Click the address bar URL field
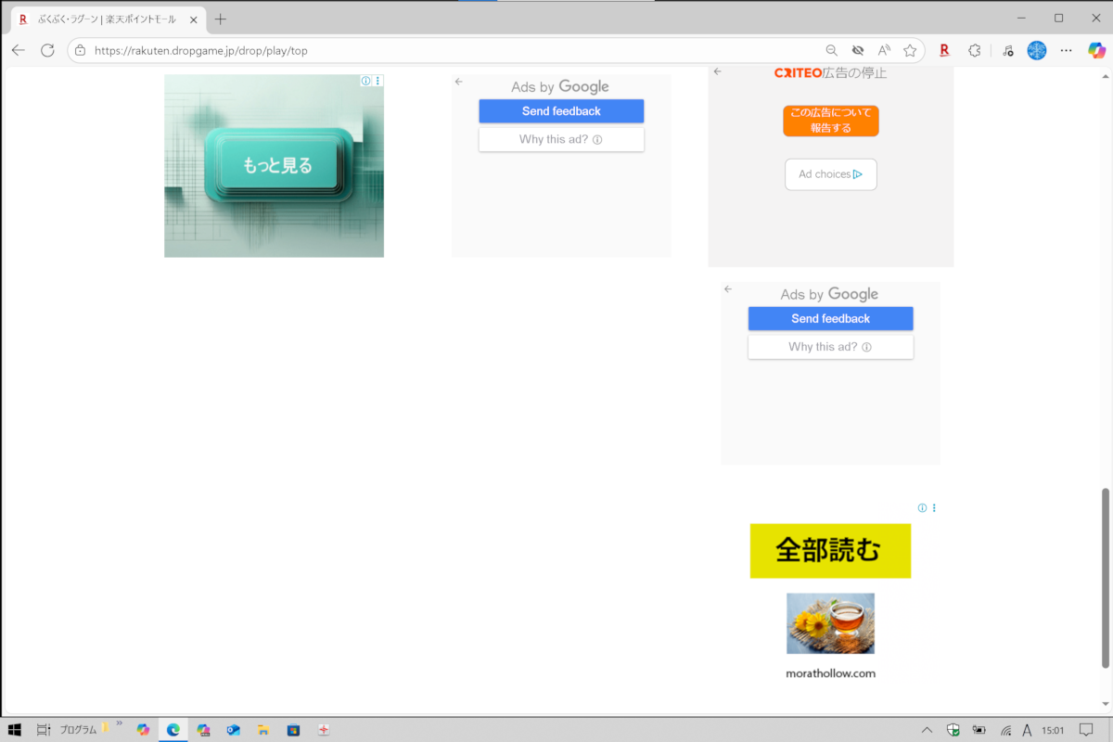This screenshot has width=1113, height=742. coord(445,50)
